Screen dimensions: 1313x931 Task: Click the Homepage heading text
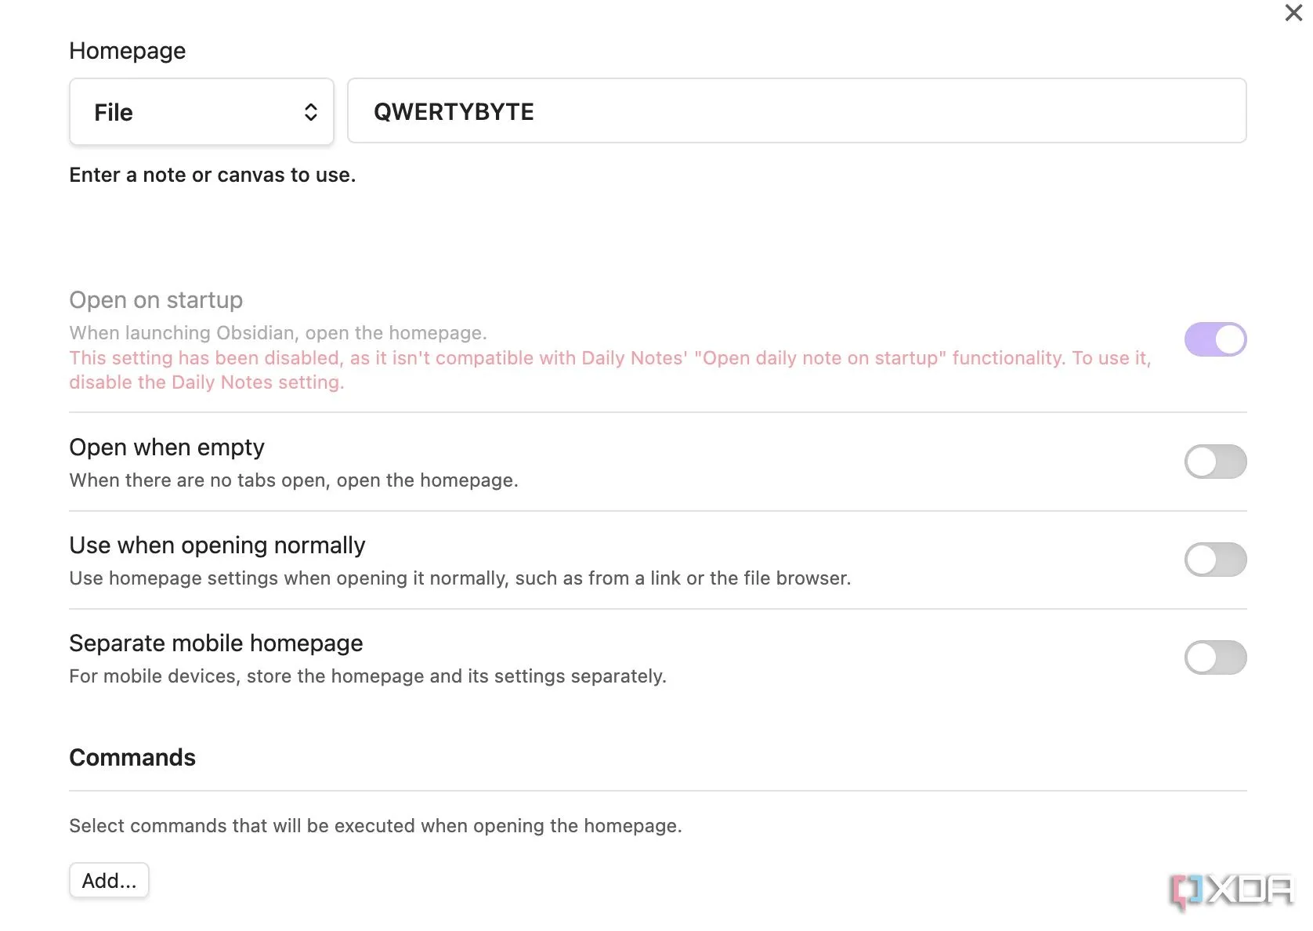[x=128, y=51]
